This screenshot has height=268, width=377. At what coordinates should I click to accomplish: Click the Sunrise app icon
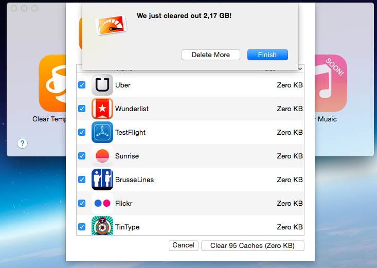pyautogui.click(x=102, y=156)
